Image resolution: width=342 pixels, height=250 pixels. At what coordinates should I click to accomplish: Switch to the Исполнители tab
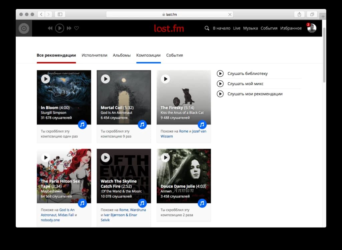[x=95, y=55]
